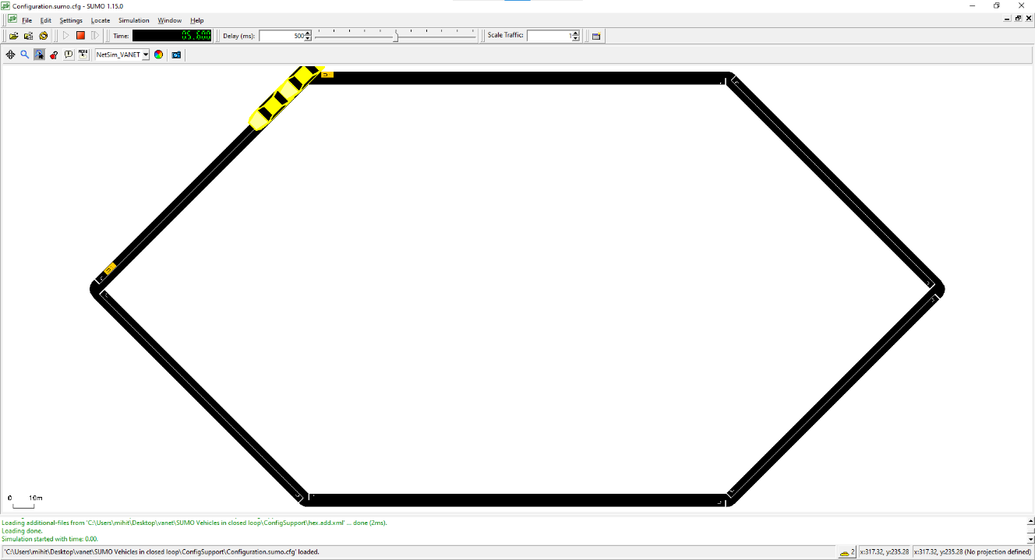Click the vehicle count button in status bar
1035x560 pixels.
pos(846,552)
